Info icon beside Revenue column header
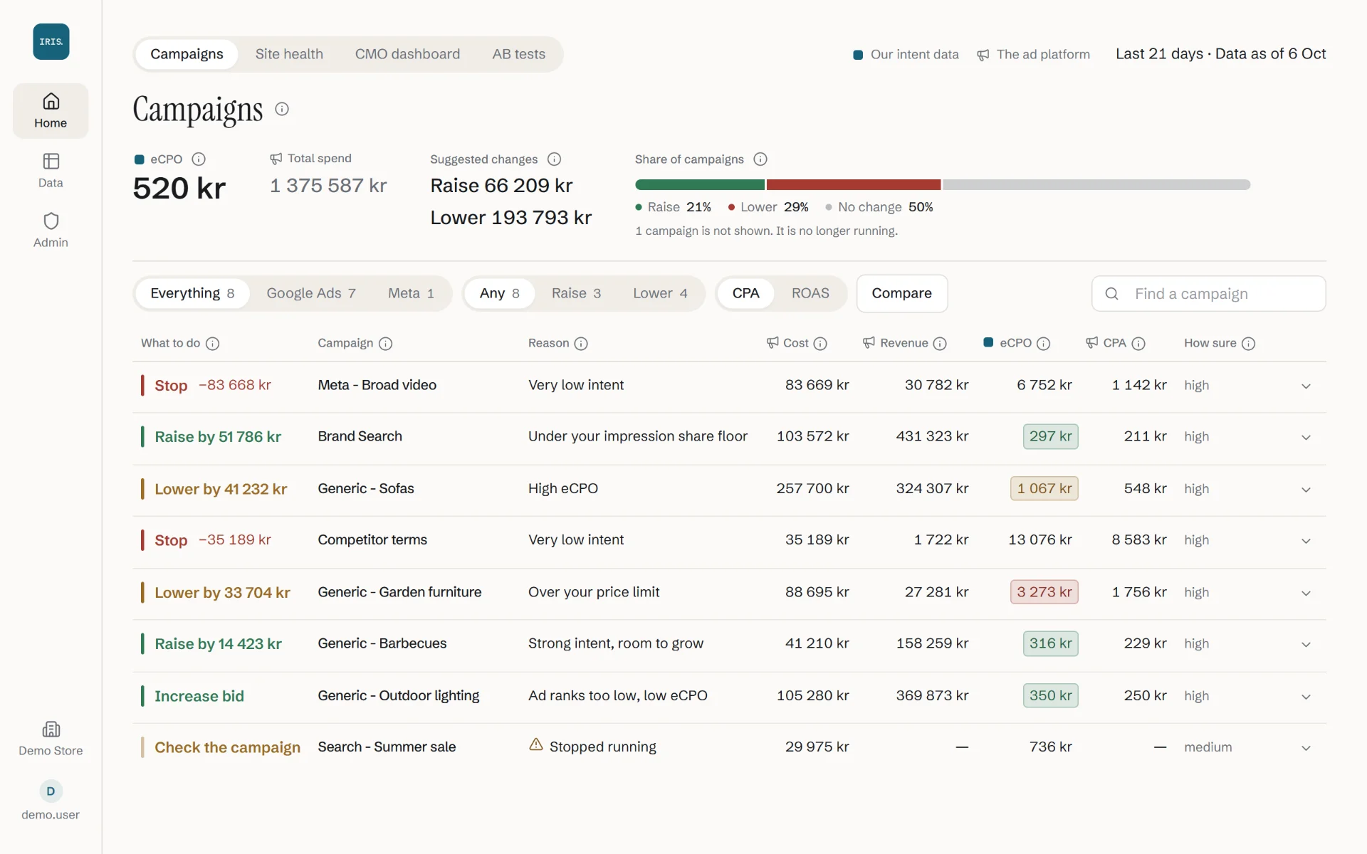Viewport: 1367px width, 854px height. (x=940, y=344)
